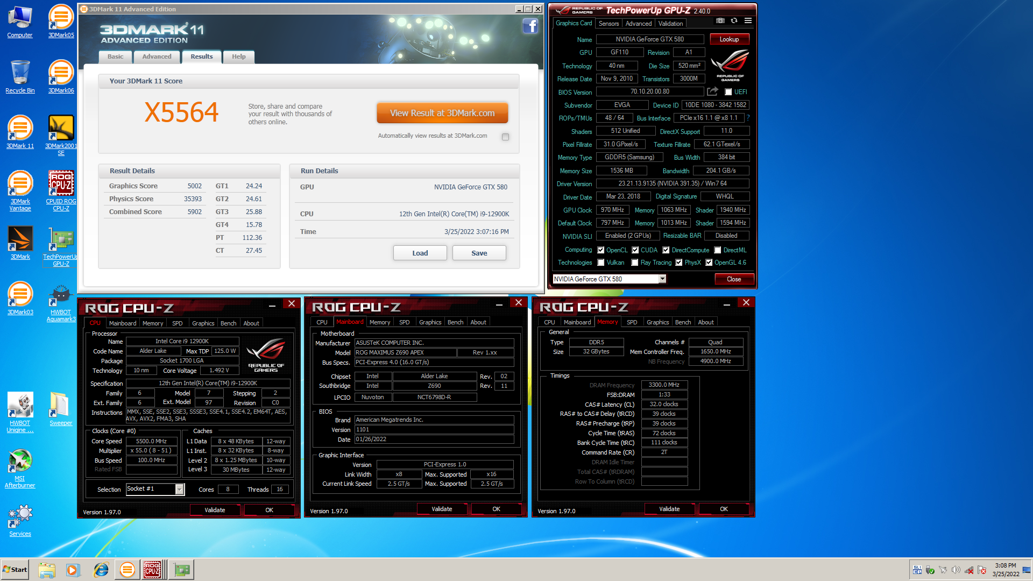The height and width of the screenshot is (581, 1033).
Task: Select the Sweeper folder icon
Action: pyautogui.click(x=61, y=409)
